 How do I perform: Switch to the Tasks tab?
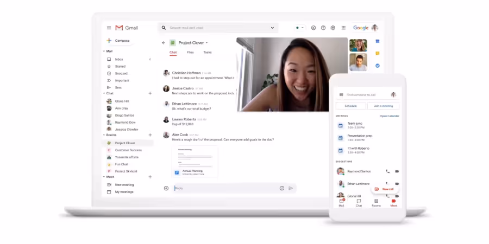208,52
